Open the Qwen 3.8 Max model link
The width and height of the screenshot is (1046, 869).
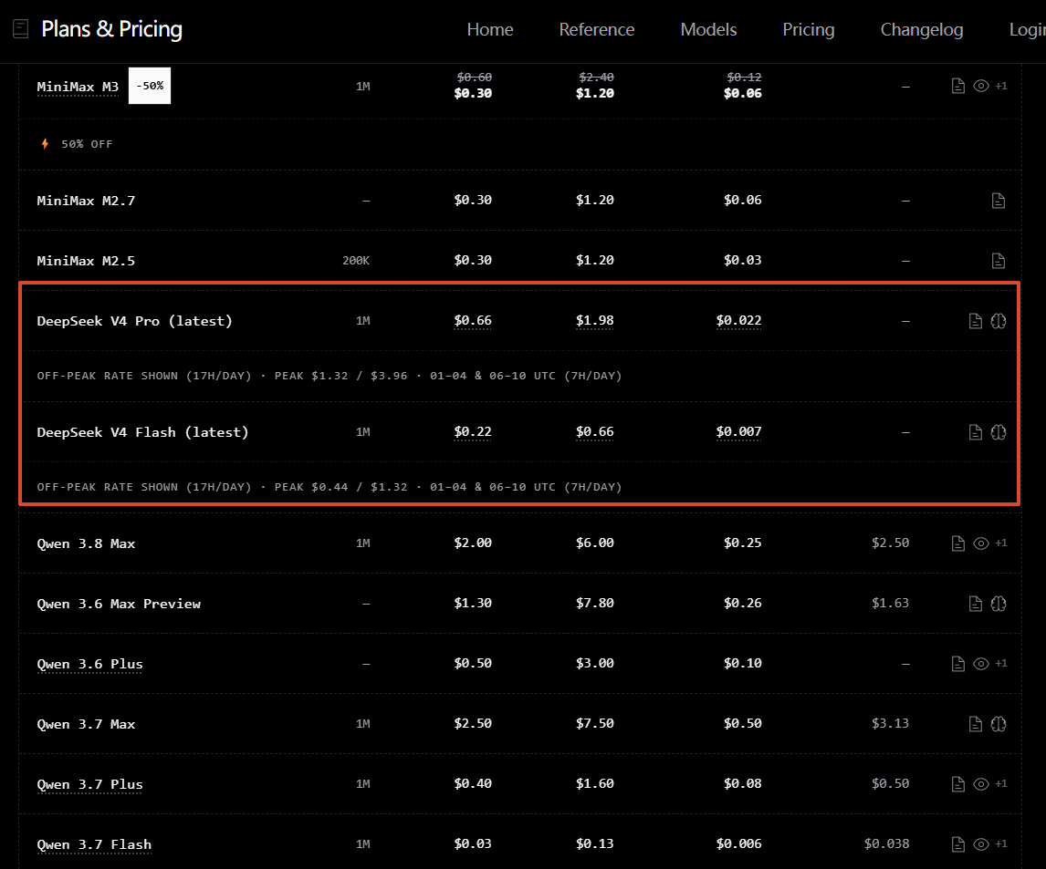coord(86,543)
